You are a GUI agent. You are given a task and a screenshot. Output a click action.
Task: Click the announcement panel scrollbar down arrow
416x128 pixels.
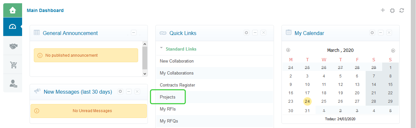click(x=145, y=74)
